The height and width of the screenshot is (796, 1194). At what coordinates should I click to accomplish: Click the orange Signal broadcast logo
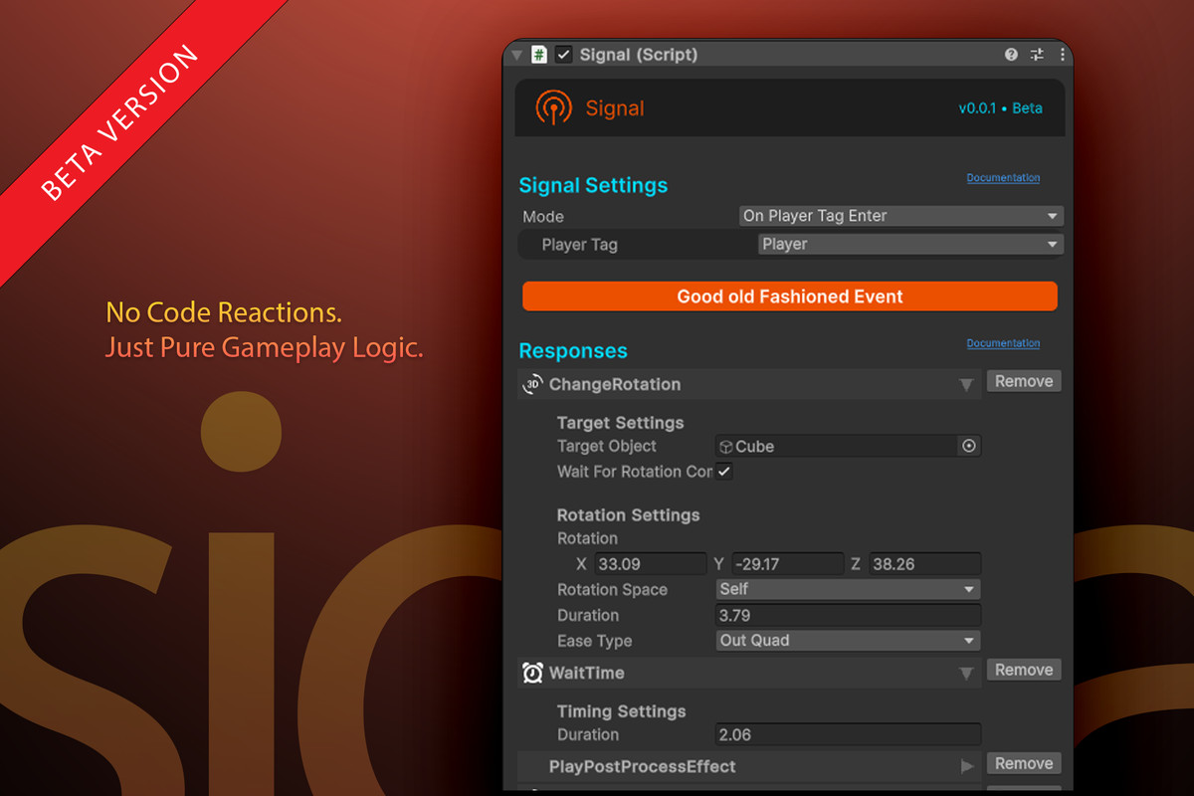[x=553, y=107]
